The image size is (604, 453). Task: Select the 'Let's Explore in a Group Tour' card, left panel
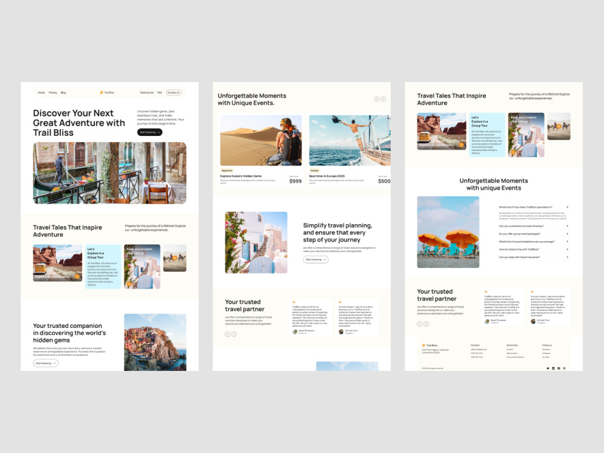(x=103, y=266)
